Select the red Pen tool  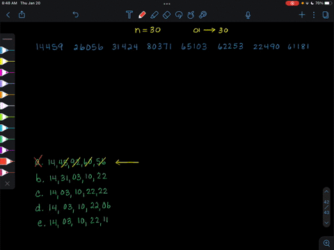(142, 15)
